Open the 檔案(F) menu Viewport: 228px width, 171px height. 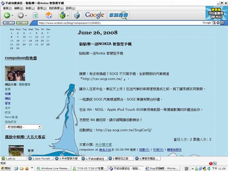point(7,8)
